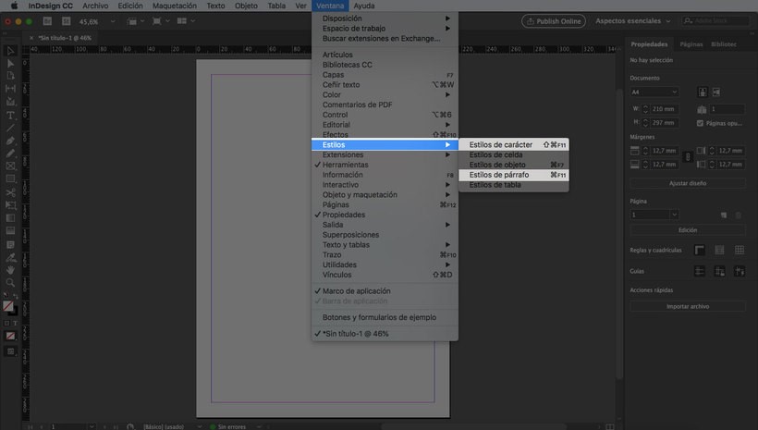Show rulers icon in Reglas y cuadrículas

[x=700, y=250]
